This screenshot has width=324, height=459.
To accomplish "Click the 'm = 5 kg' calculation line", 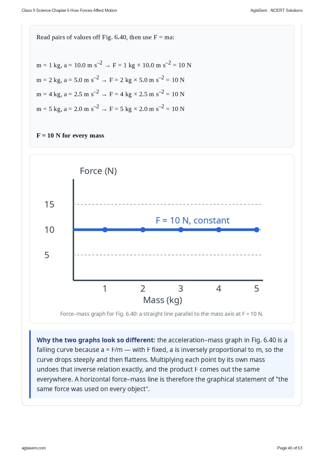I will (111, 108).
